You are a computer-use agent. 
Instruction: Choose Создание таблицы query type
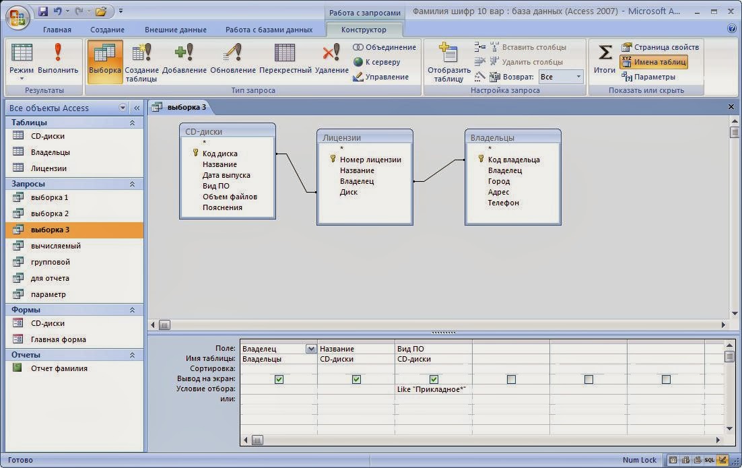[141, 63]
